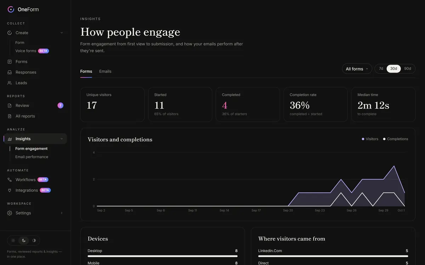
Task: Select the 7d time range
Action: (x=381, y=69)
